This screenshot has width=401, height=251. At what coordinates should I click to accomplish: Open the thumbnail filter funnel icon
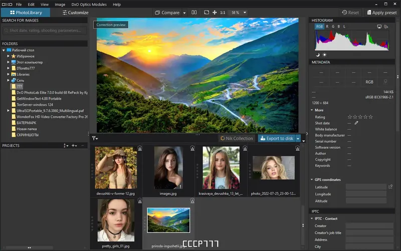[95, 138]
